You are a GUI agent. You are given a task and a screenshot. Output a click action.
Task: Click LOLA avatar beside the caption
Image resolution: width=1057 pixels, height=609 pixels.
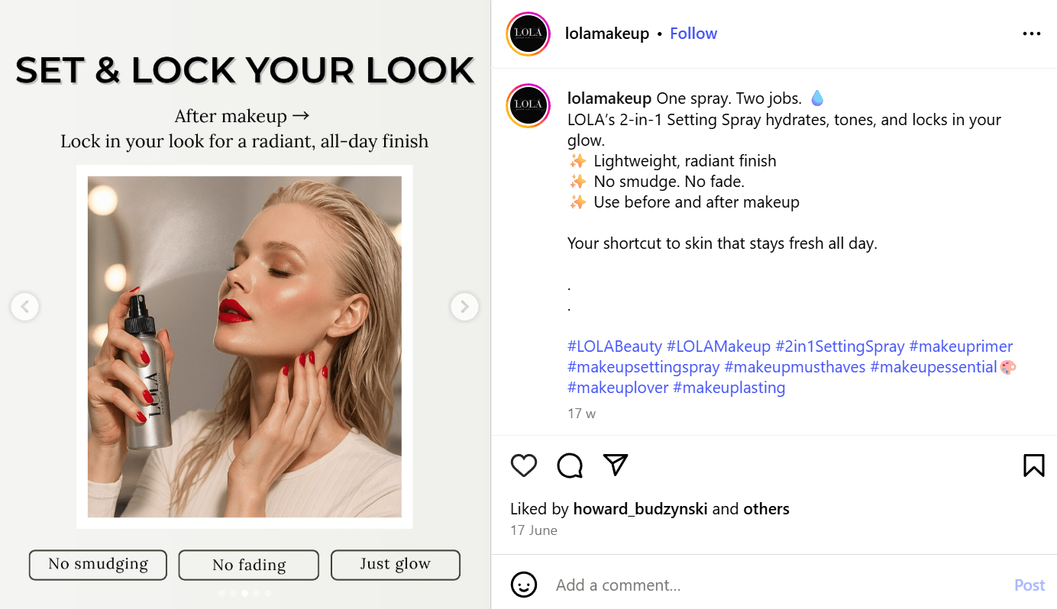point(528,105)
